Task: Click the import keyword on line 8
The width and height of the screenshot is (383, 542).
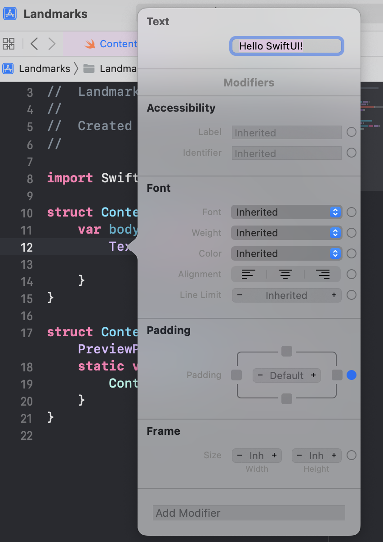Action: (70, 178)
